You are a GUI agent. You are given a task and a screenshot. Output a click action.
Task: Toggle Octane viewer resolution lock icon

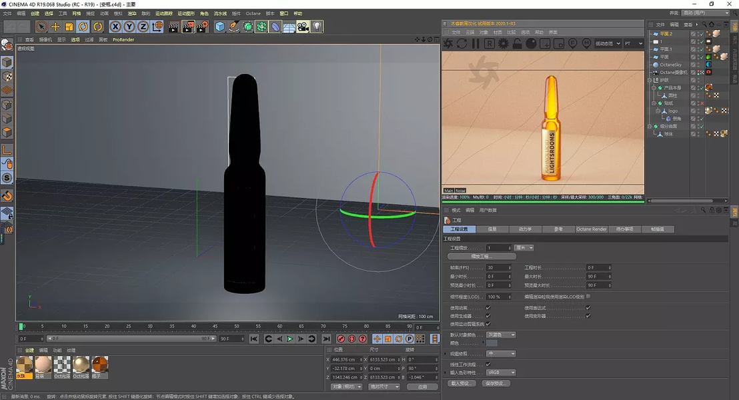[x=517, y=44]
